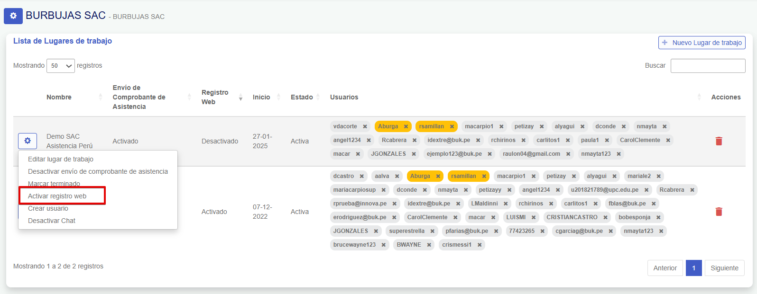This screenshot has width=757, height=294.
Task: Remove user crismessi1 with its x icon
Action: coord(480,245)
